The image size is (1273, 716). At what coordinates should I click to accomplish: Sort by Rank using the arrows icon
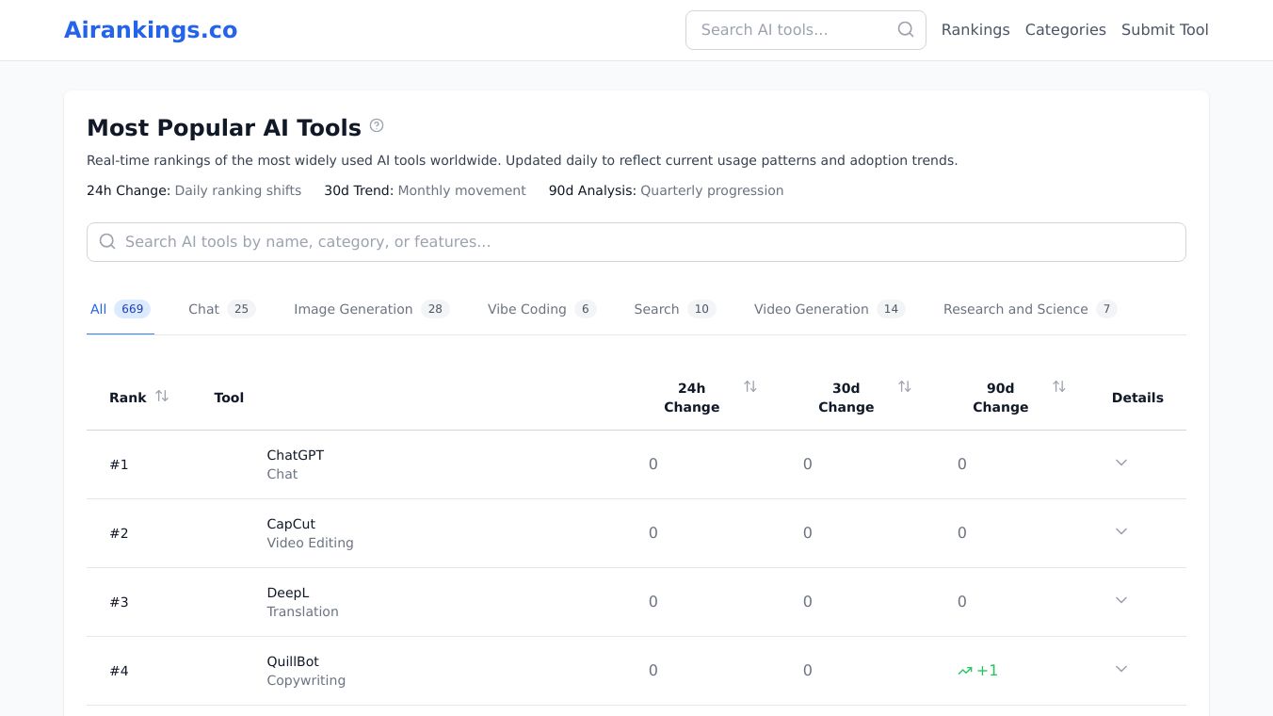tap(162, 397)
